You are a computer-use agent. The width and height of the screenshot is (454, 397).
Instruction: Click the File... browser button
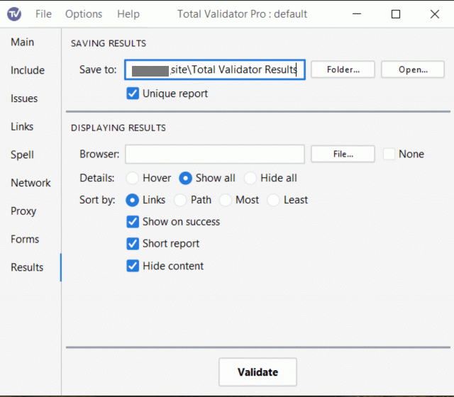tap(343, 154)
